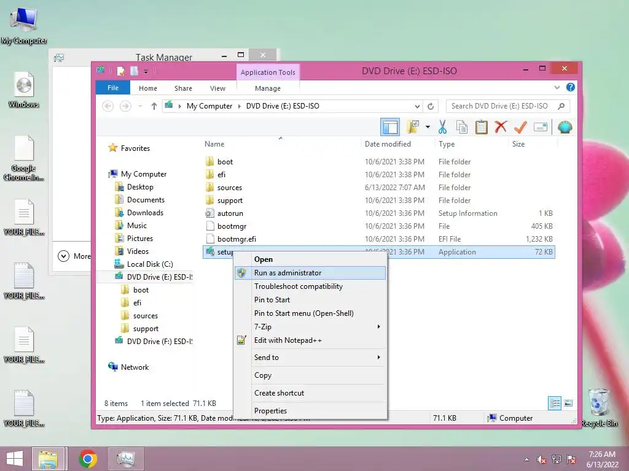The height and width of the screenshot is (471, 629).
Task: Click the Back navigation arrow
Action: coord(108,106)
